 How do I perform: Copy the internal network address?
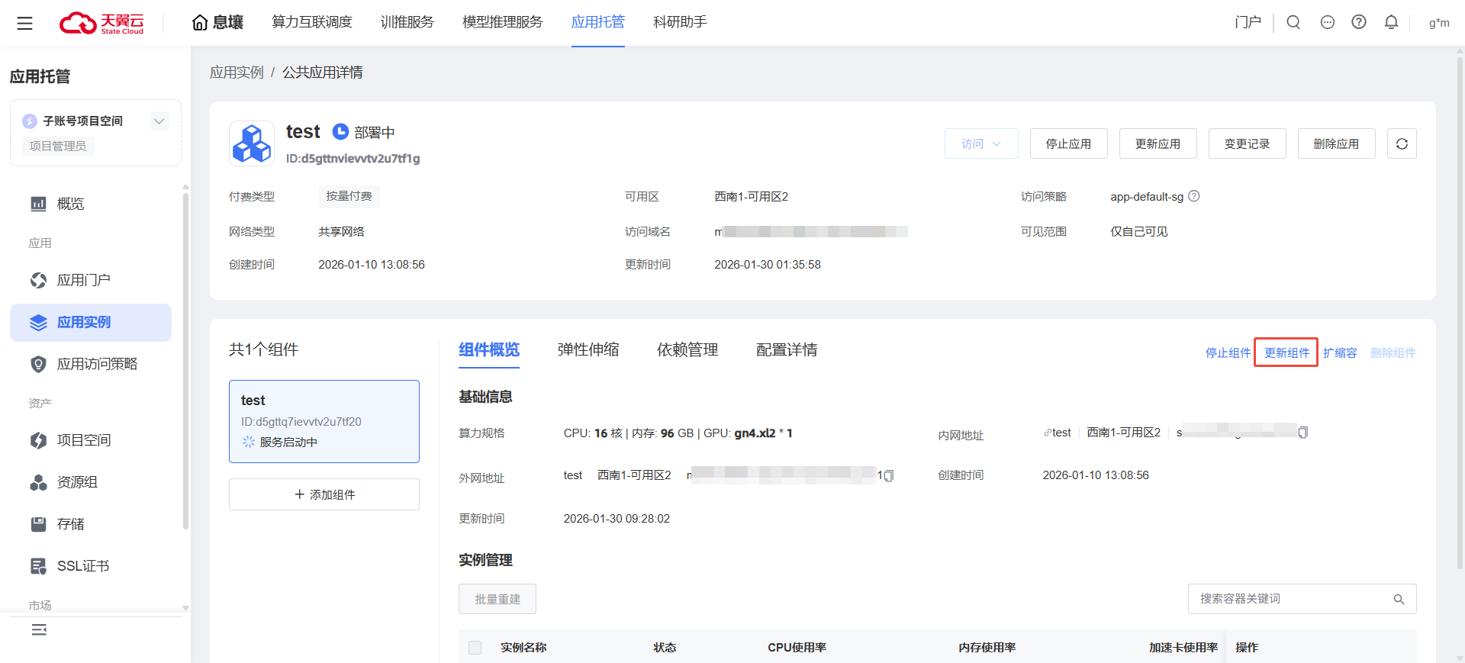(x=1303, y=433)
